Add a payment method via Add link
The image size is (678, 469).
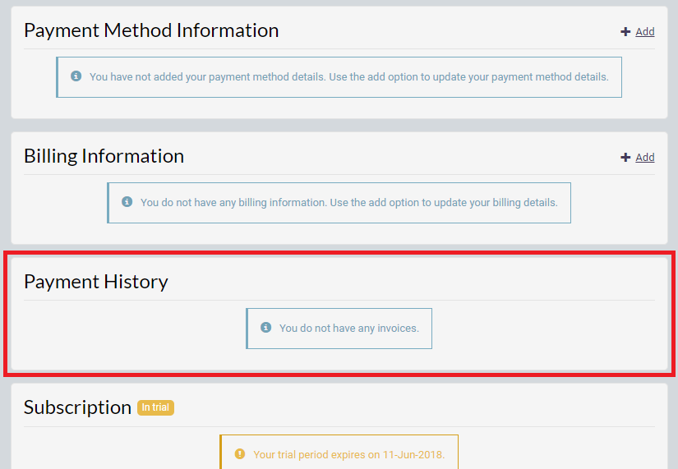[x=644, y=31]
